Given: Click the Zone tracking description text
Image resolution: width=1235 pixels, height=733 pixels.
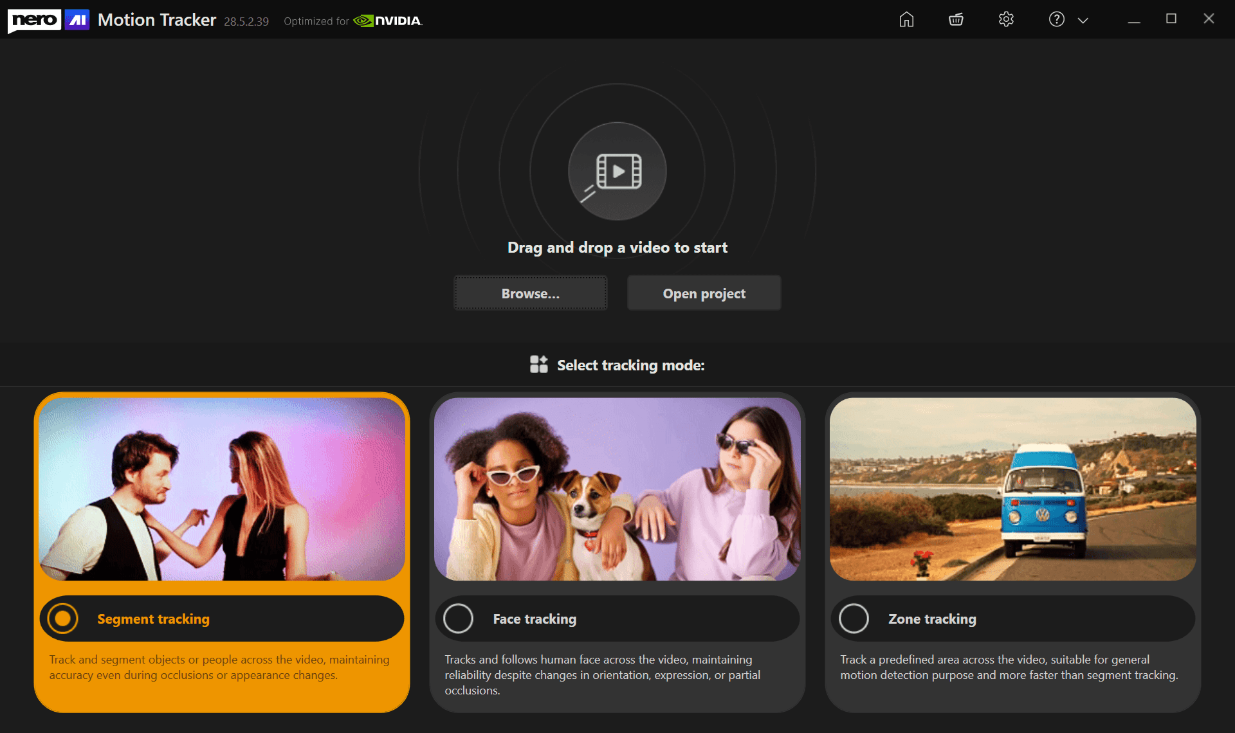Looking at the screenshot, I should pyautogui.click(x=1009, y=667).
